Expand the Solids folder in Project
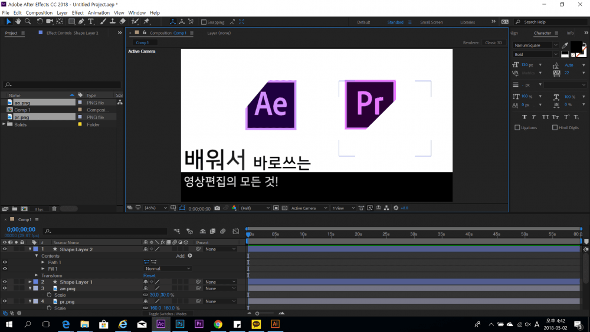The image size is (590, 332). pyautogui.click(x=4, y=124)
